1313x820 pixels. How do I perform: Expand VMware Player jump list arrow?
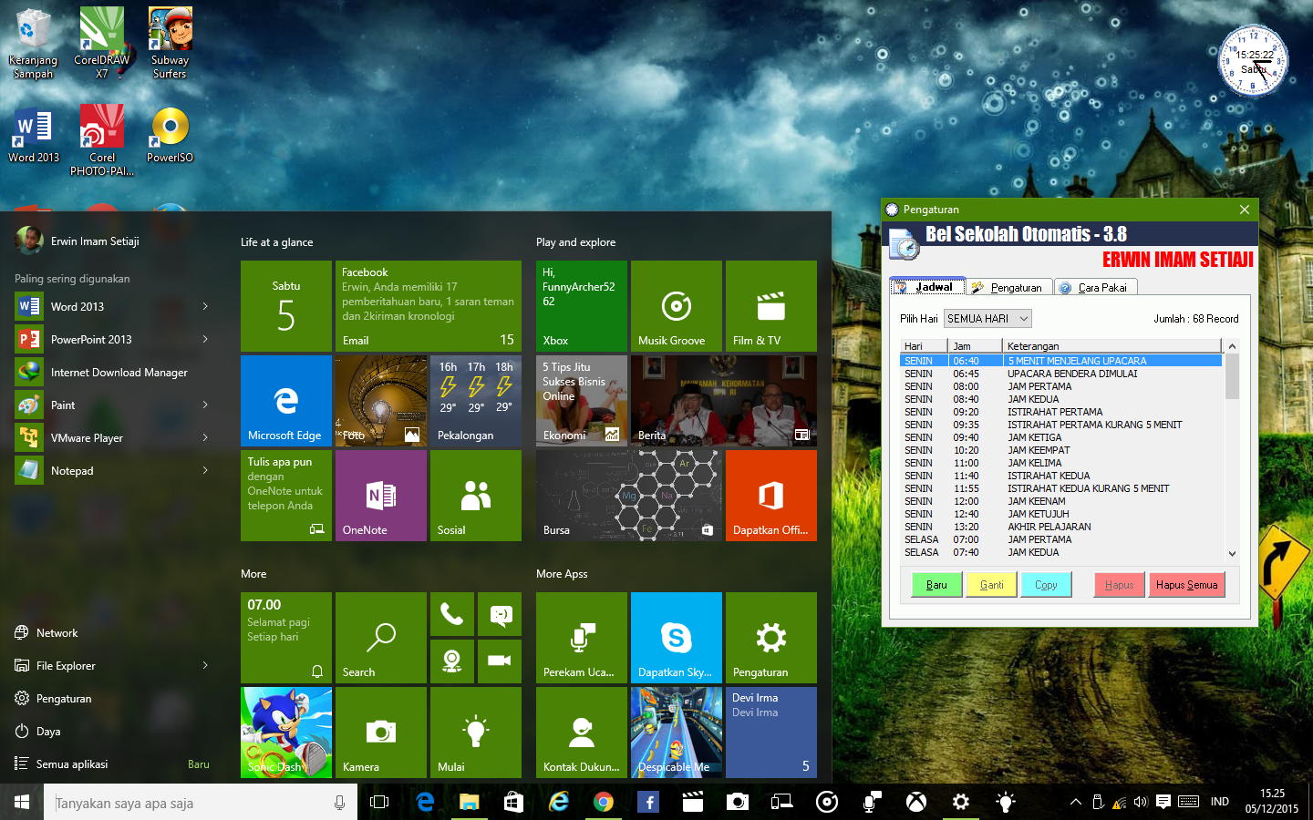(205, 437)
